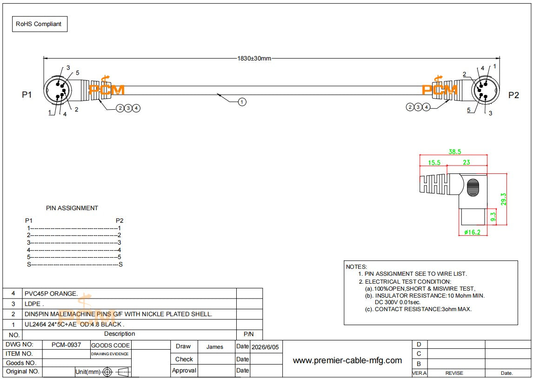Screen dimensions: 533x379
Task: Click the ø16.2 diameter dimension
Action: 472,232
